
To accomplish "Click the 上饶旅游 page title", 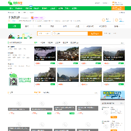I will tap(14, 17).
